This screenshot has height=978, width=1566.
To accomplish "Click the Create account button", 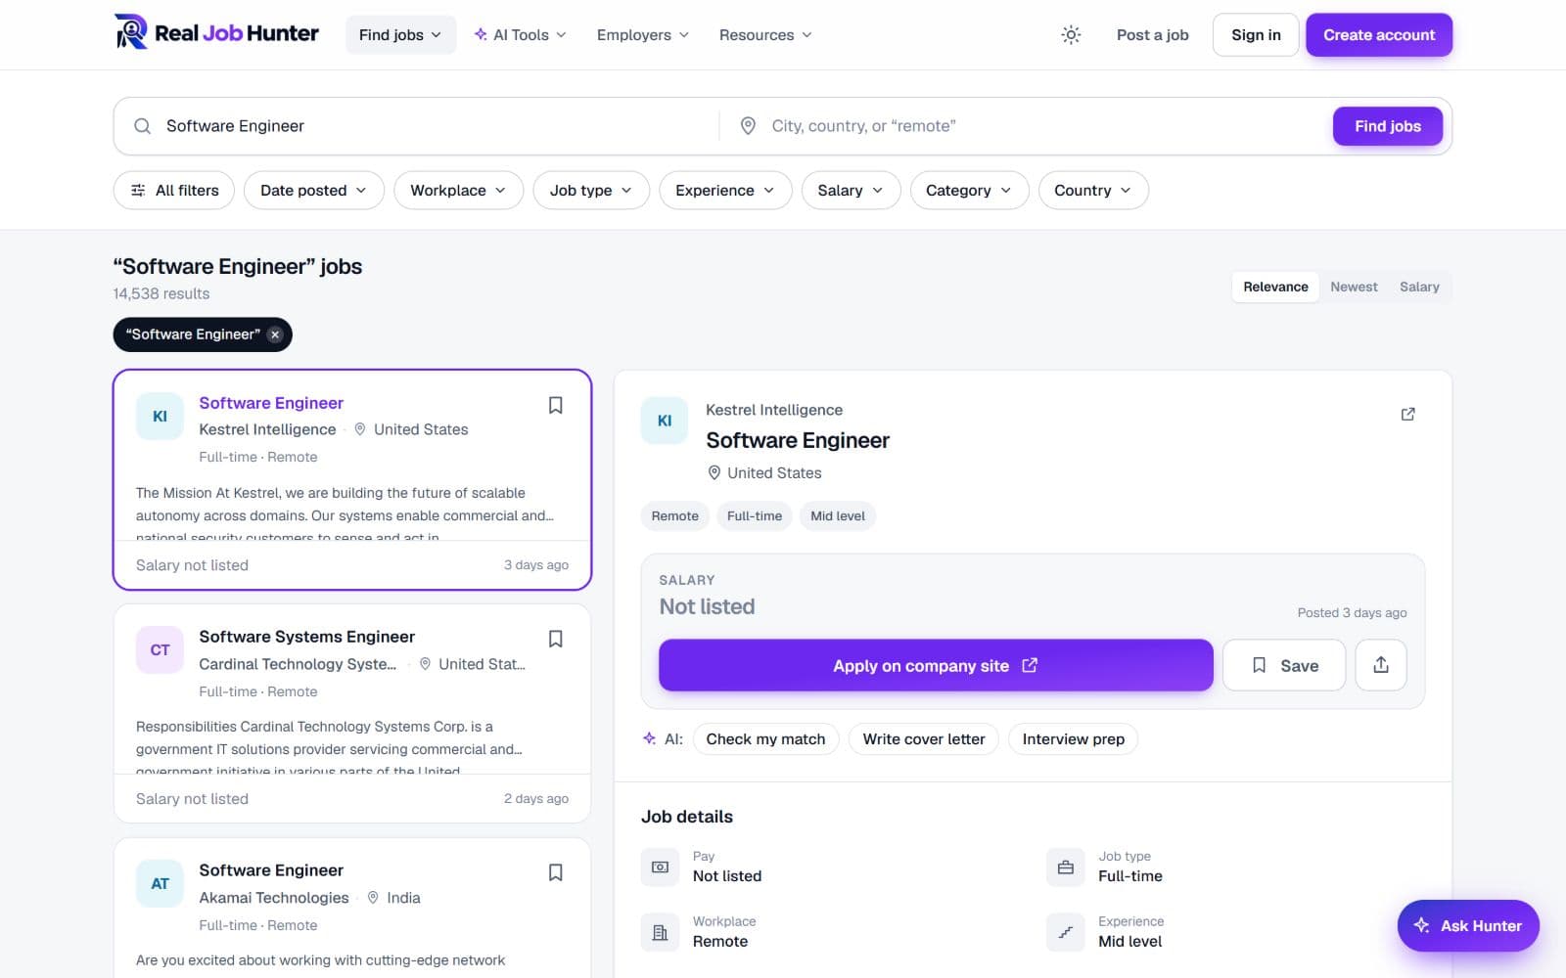I will tap(1379, 35).
